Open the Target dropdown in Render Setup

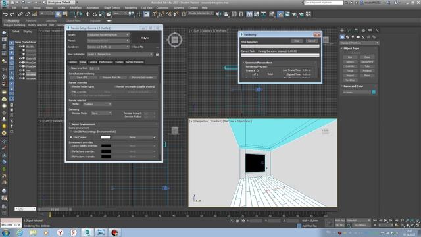tap(108, 35)
